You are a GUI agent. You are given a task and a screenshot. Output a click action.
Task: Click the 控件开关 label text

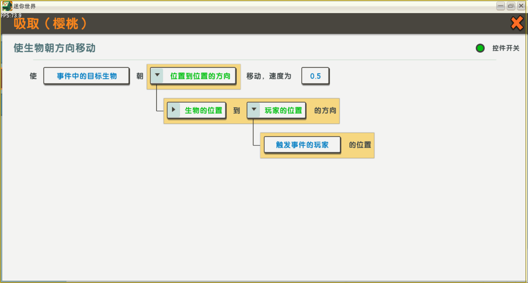tap(505, 48)
